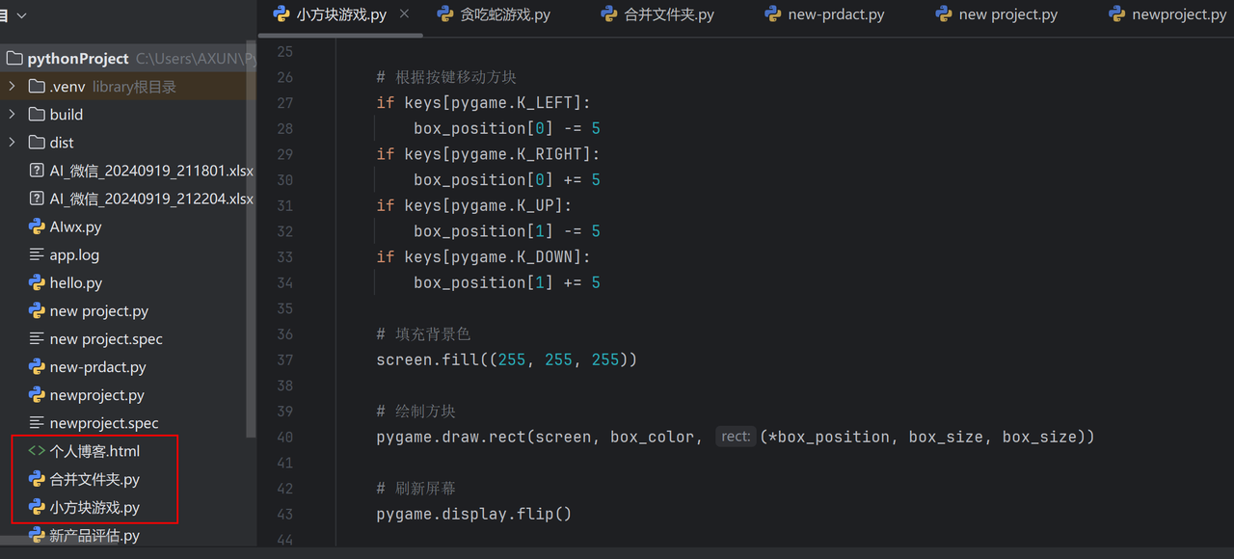The height and width of the screenshot is (559, 1234).
Task: Click the dist folder icon
Action: [x=37, y=143]
